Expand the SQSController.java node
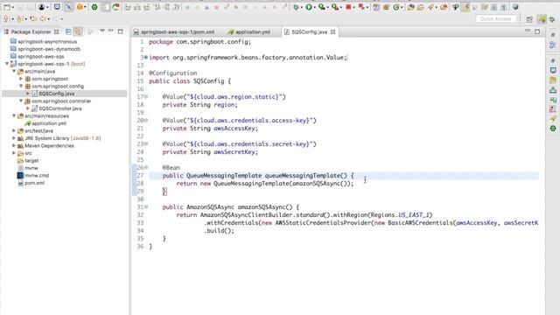 tap(28, 108)
